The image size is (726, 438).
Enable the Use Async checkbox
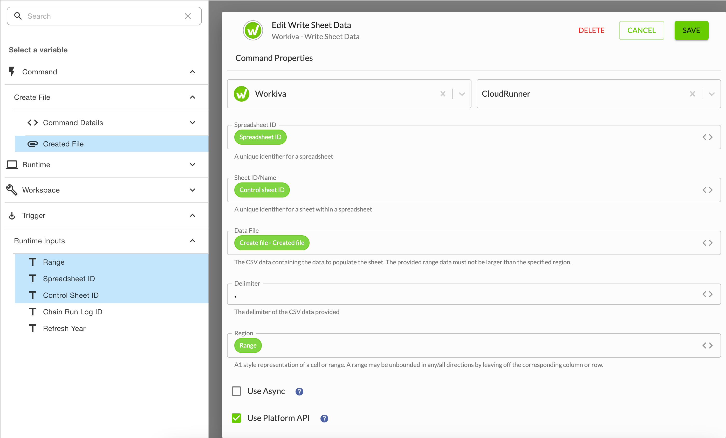pyautogui.click(x=236, y=391)
